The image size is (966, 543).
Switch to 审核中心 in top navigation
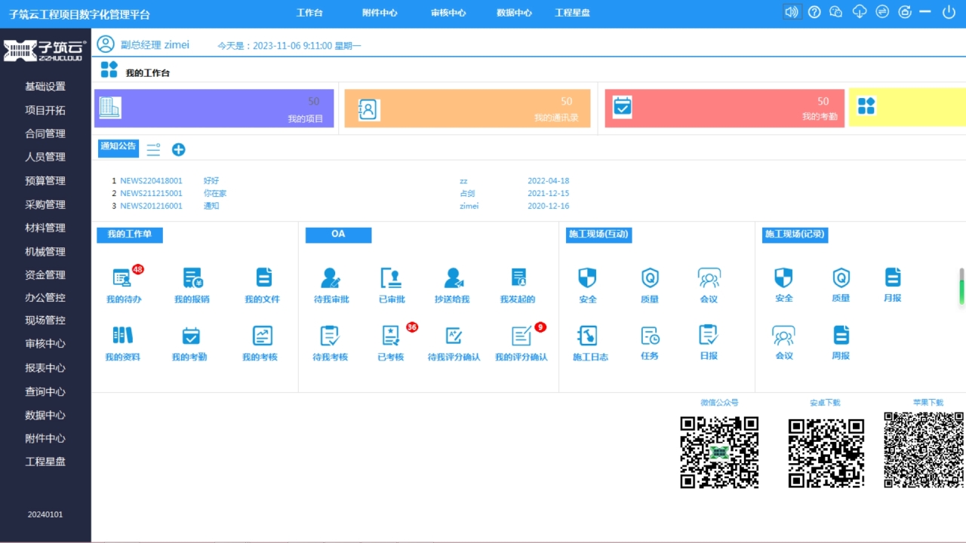[x=448, y=13]
